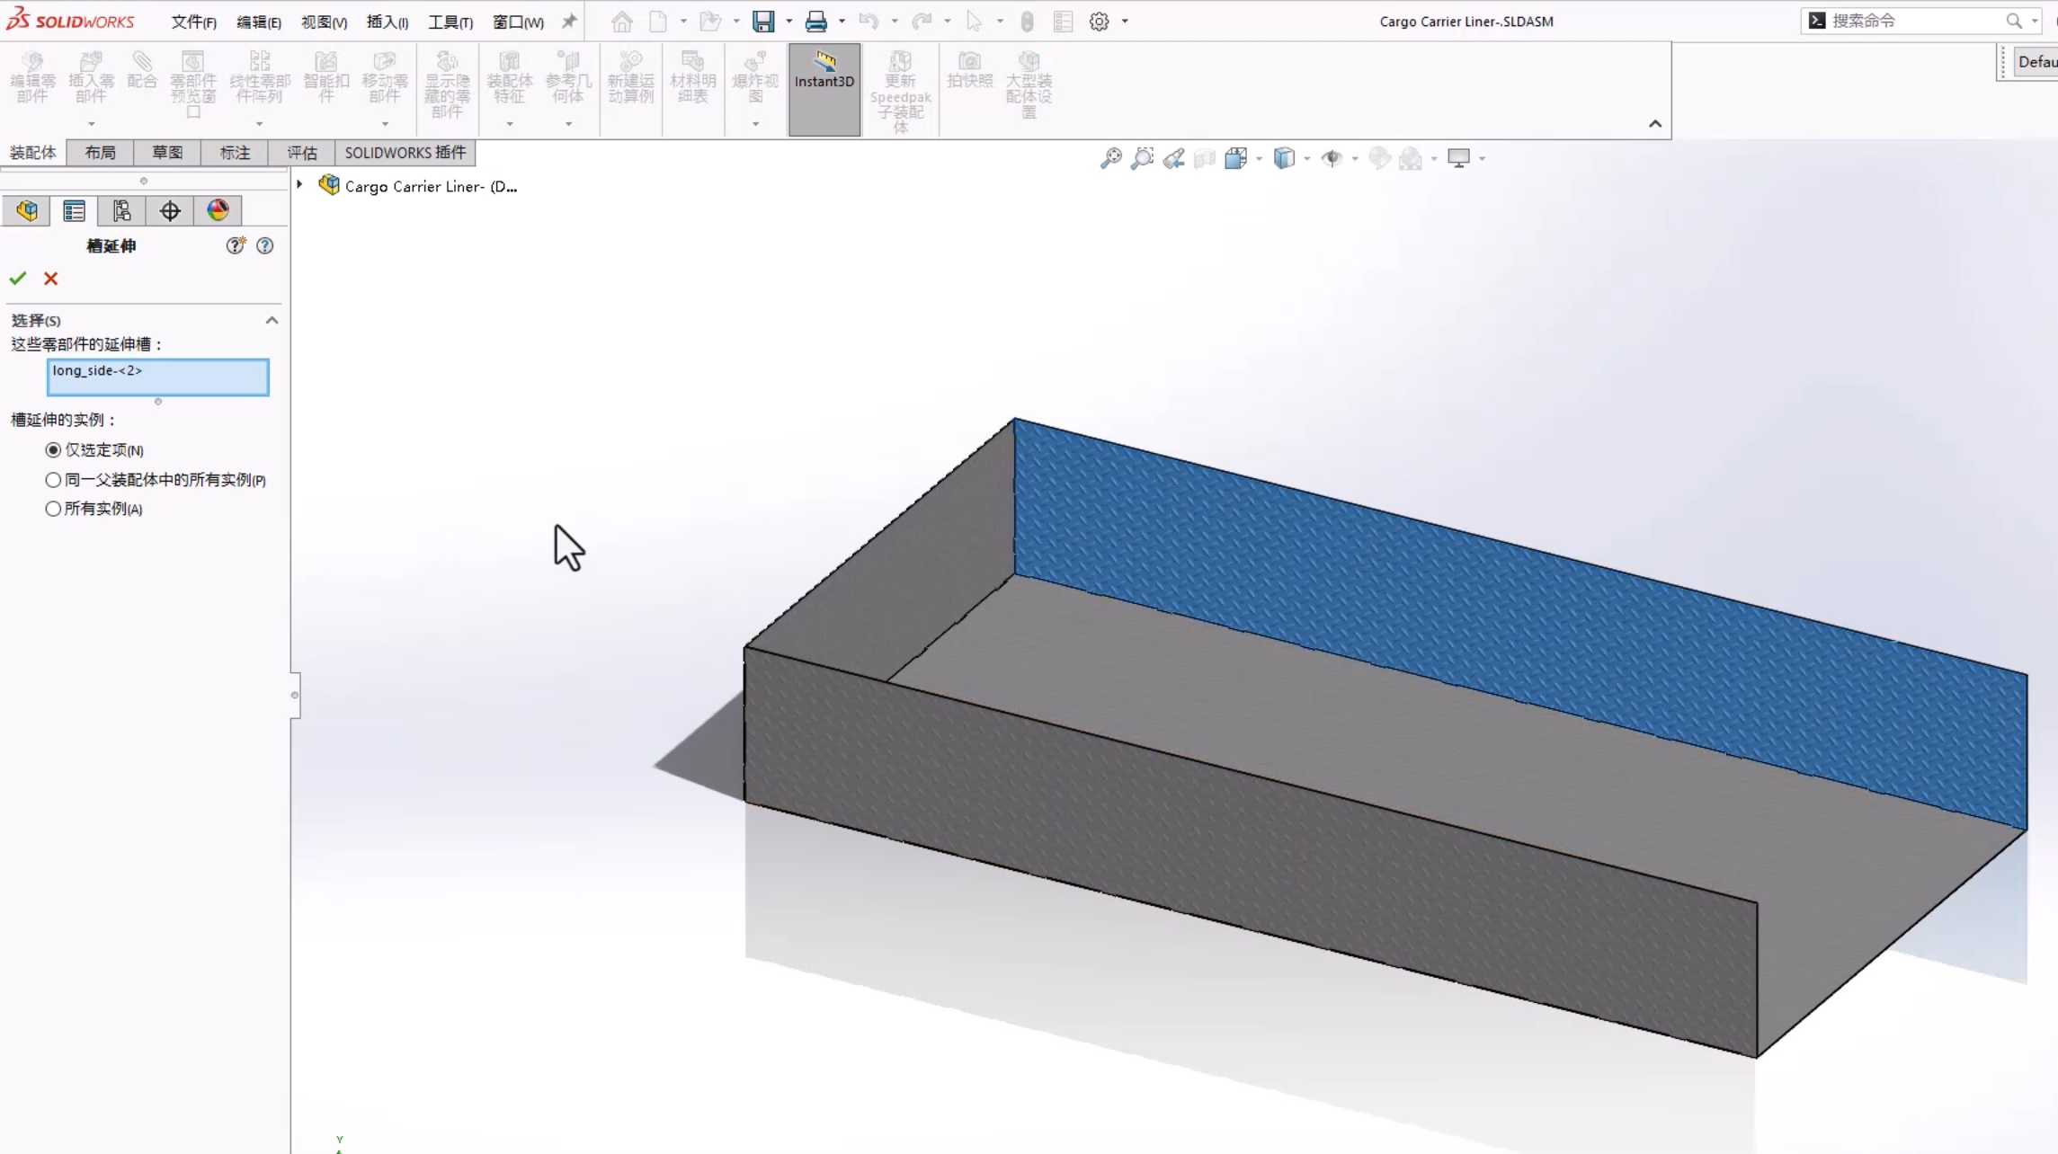This screenshot has height=1154, width=2058.
Task: Collapse the ribbon with the up chevron
Action: pyautogui.click(x=1655, y=124)
